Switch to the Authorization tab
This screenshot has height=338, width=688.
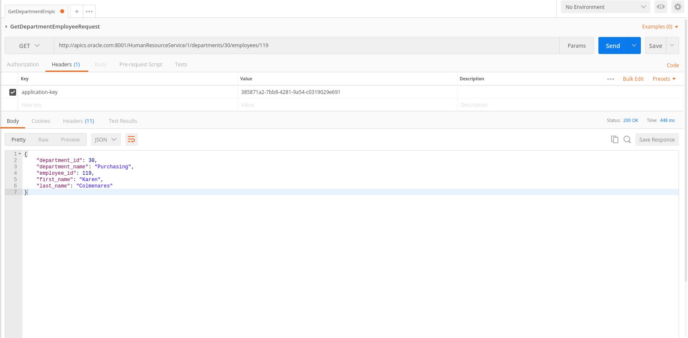[23, 65]
